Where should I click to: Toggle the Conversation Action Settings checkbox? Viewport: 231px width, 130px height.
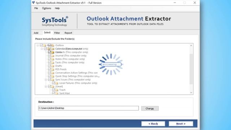49,73
